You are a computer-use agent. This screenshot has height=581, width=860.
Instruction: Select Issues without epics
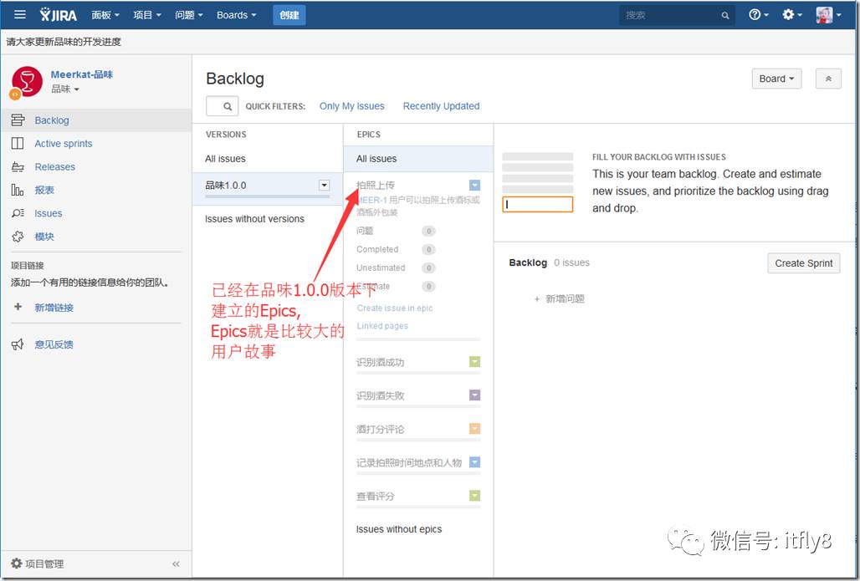(399, 529)
